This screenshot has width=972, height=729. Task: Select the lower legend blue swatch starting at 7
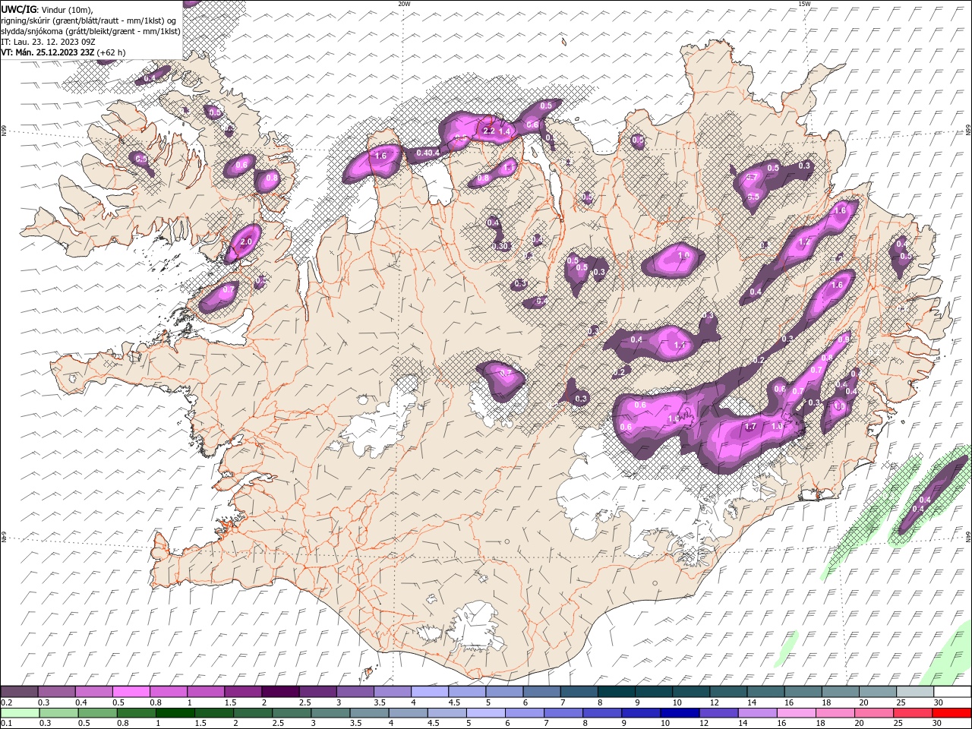562,713
